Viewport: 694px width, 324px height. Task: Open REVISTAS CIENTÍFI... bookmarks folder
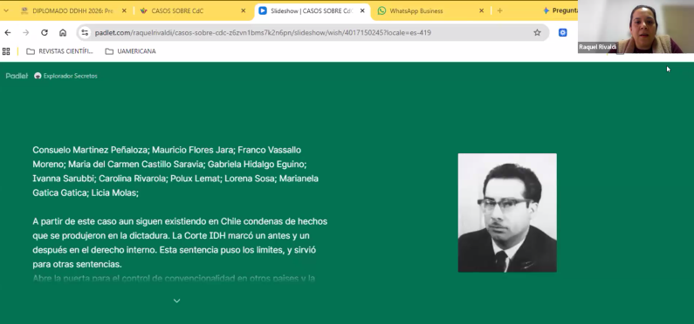59,51
